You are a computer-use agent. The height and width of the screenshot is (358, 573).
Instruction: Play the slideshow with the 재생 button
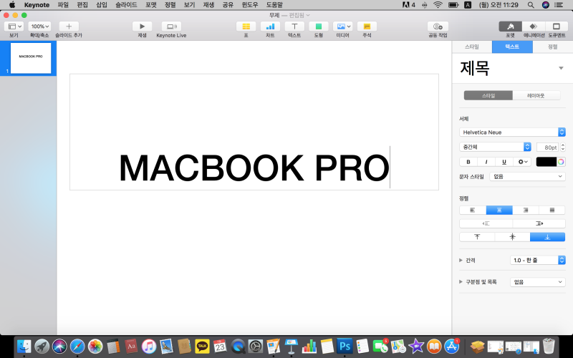pos(142,26)
